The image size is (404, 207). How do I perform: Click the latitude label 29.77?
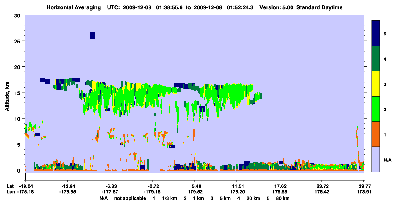pos(364,186)
